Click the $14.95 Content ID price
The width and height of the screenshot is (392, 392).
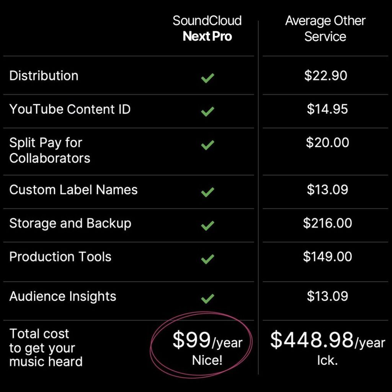(327, 109)
